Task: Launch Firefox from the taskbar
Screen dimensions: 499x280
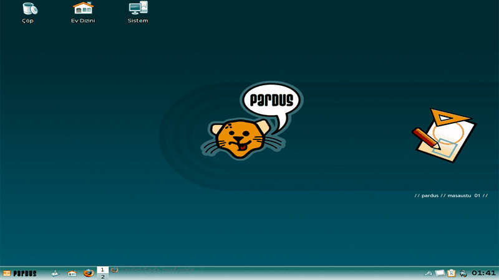Action: coord(88,273)
